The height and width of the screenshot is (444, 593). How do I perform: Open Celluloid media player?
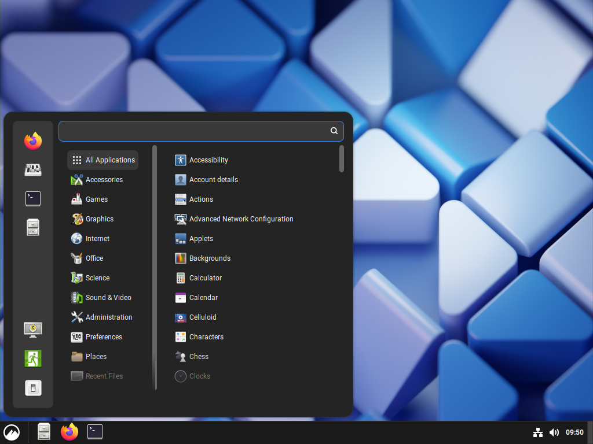(204, 317)
